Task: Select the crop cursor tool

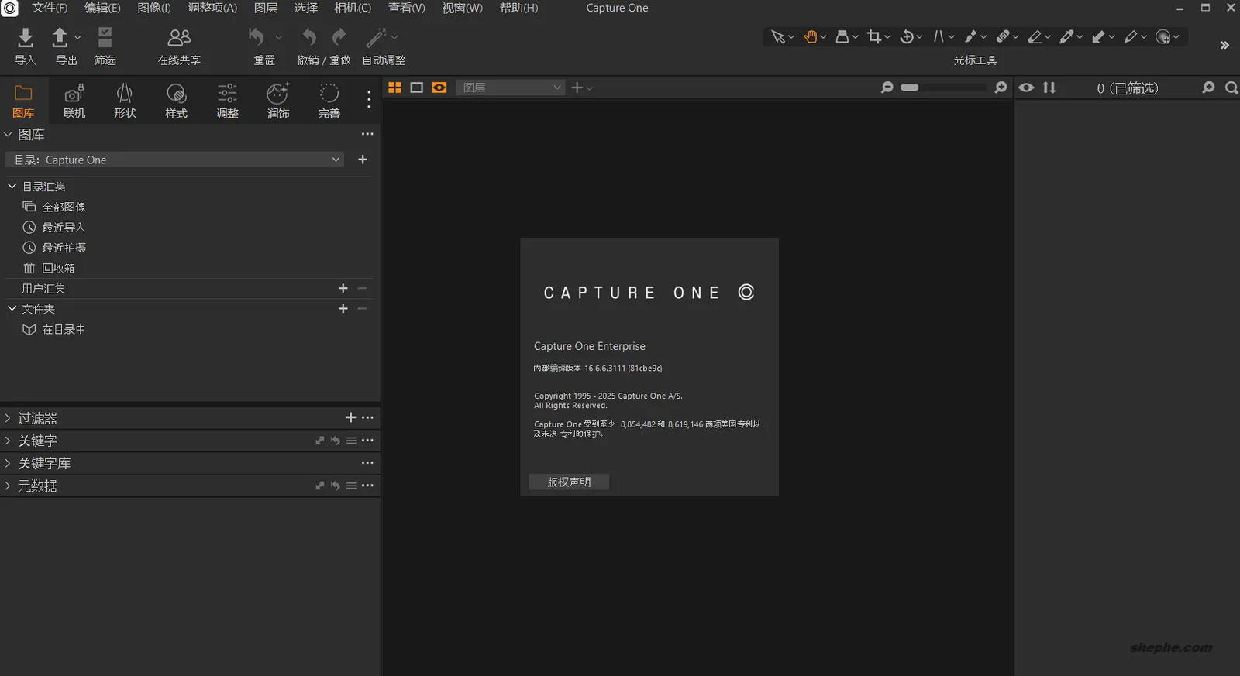Action: click(874, 36)
